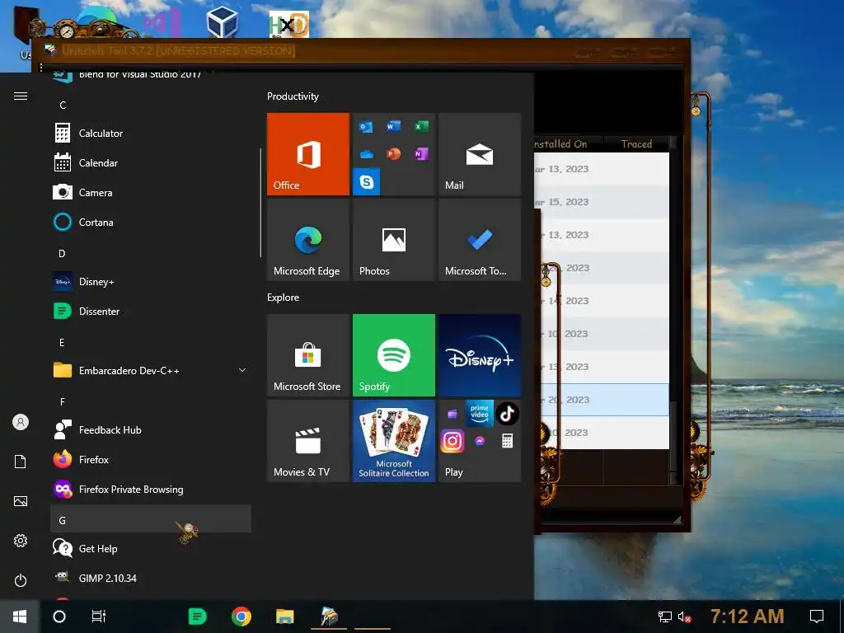Open the Microsoft Store tile
Screen dimensions: 844x633
308,355
